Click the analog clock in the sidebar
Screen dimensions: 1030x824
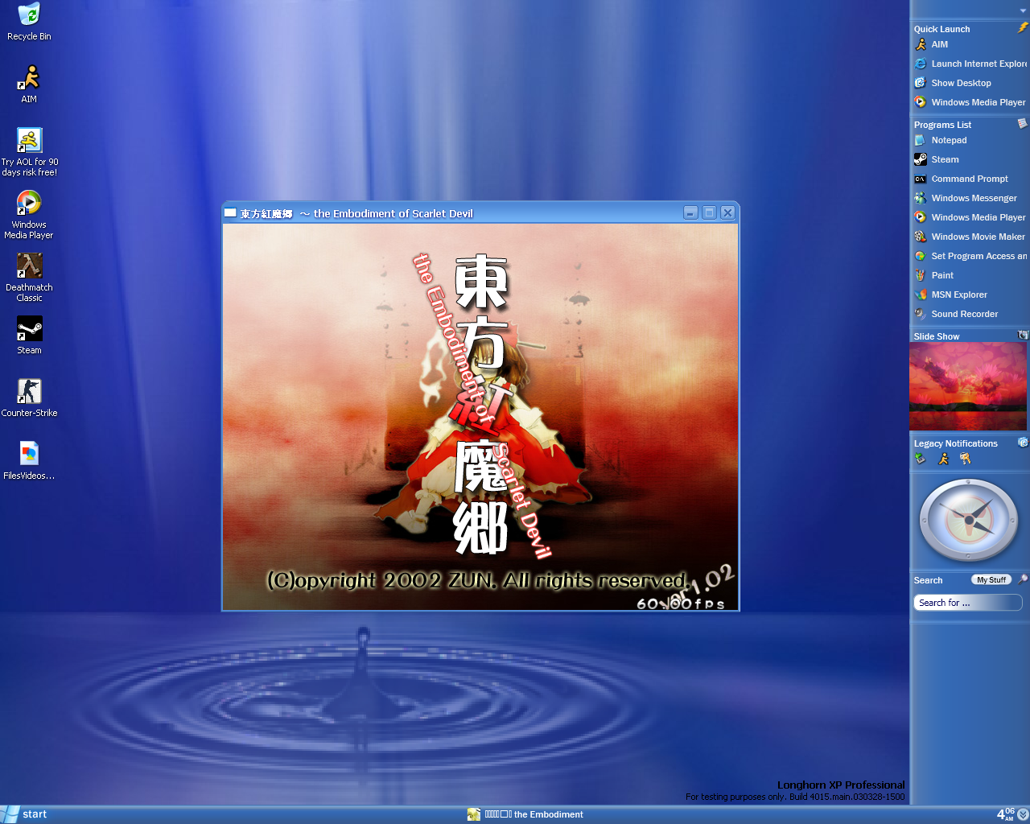(969, 521)
